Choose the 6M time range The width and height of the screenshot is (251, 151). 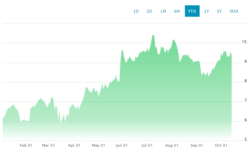pyautogui.click(x=177, y=11)
